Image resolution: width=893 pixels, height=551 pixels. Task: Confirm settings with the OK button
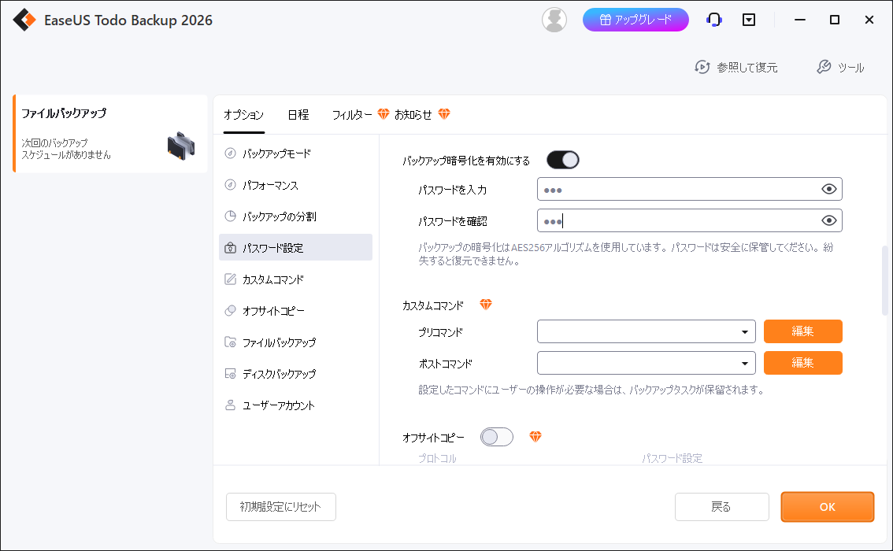tap(827, 507)
